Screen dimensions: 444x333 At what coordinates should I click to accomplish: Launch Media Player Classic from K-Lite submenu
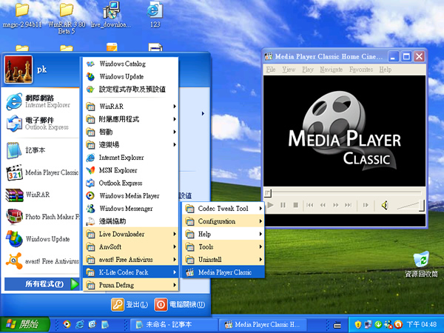pos(223,272)
